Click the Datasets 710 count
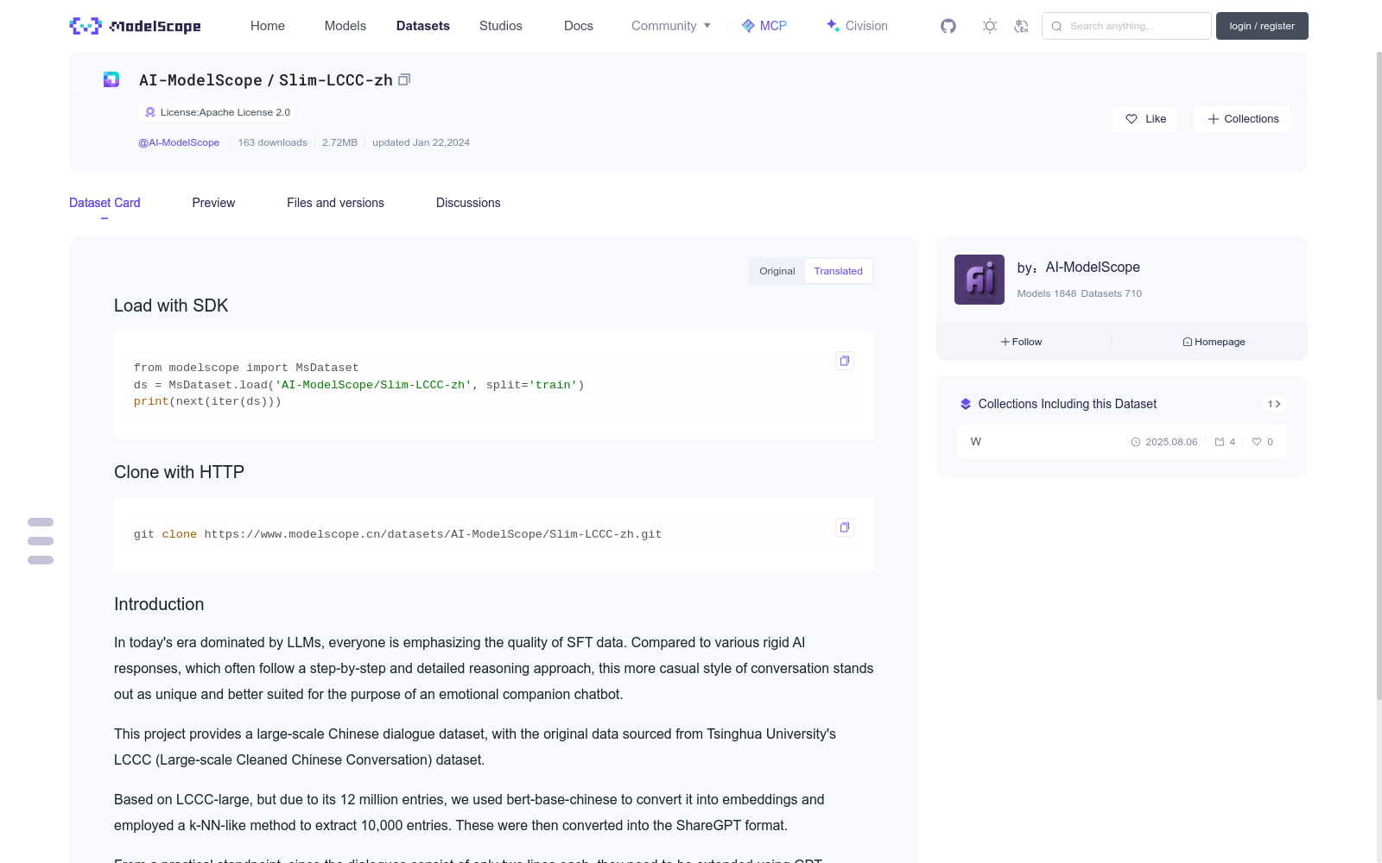Screen dimensions: 1382x863 pos(1112,293)
